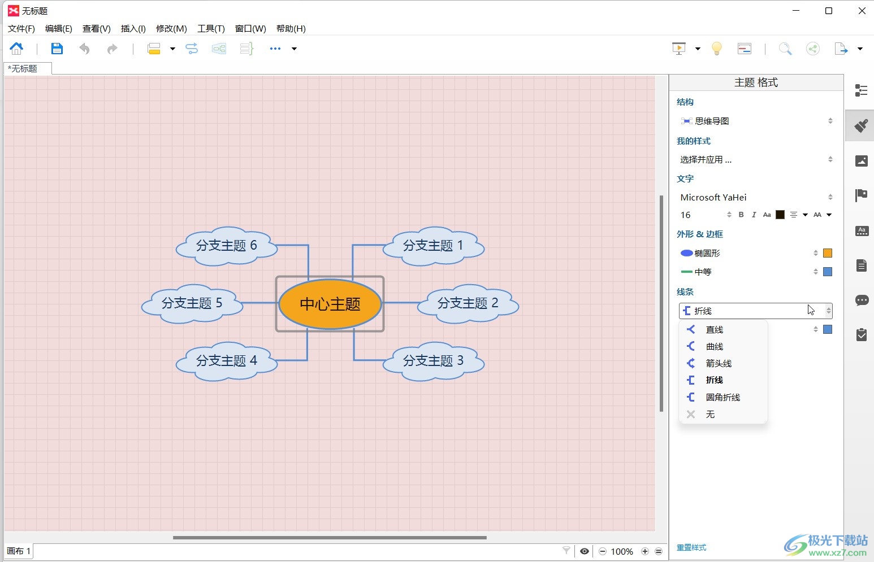Expand the arrow beside the three dots
The image size is (874, 562).
point(294,49)
